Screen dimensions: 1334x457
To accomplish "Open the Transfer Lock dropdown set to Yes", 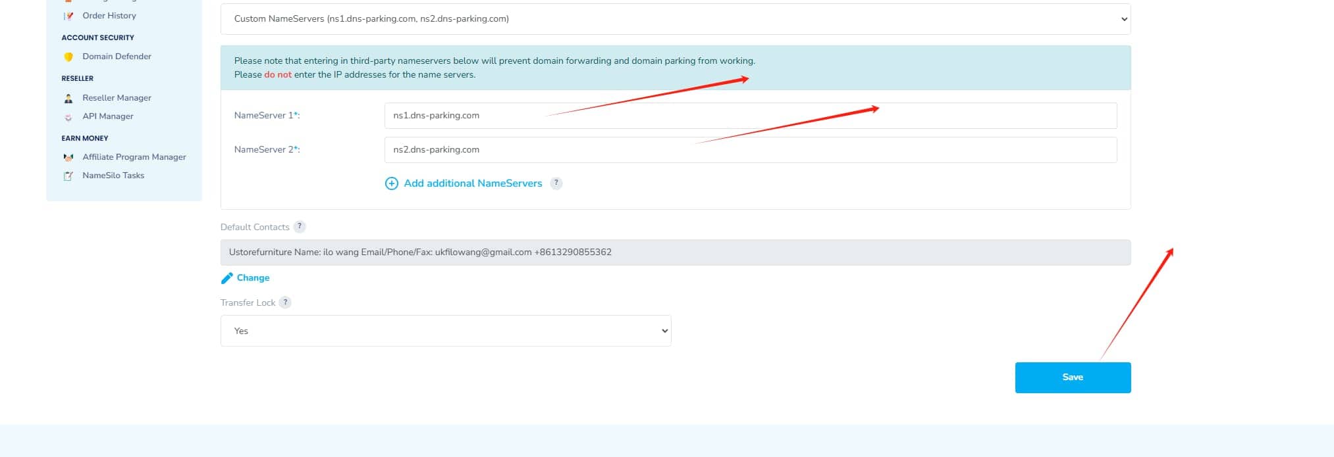I will click(x=446, y=331).
